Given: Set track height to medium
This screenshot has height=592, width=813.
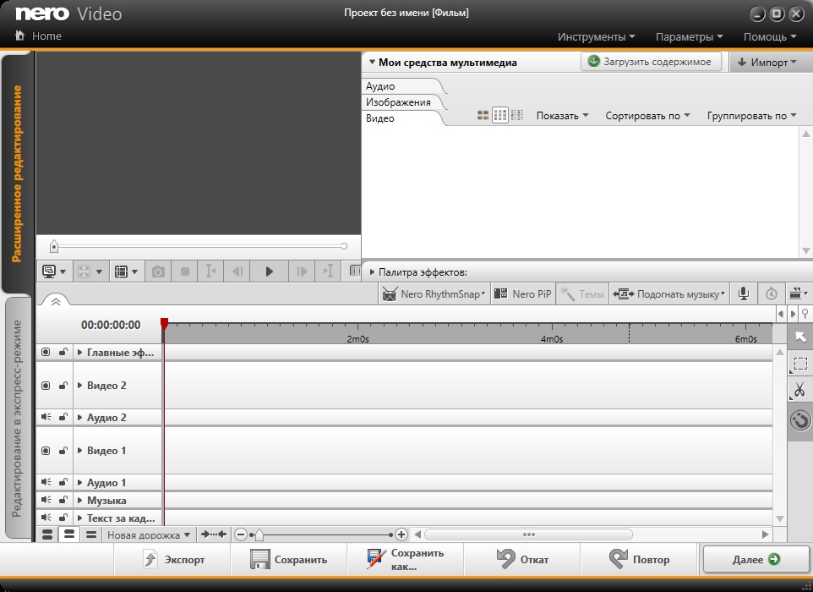Looking at the screenshot, I should click(69, 534).
